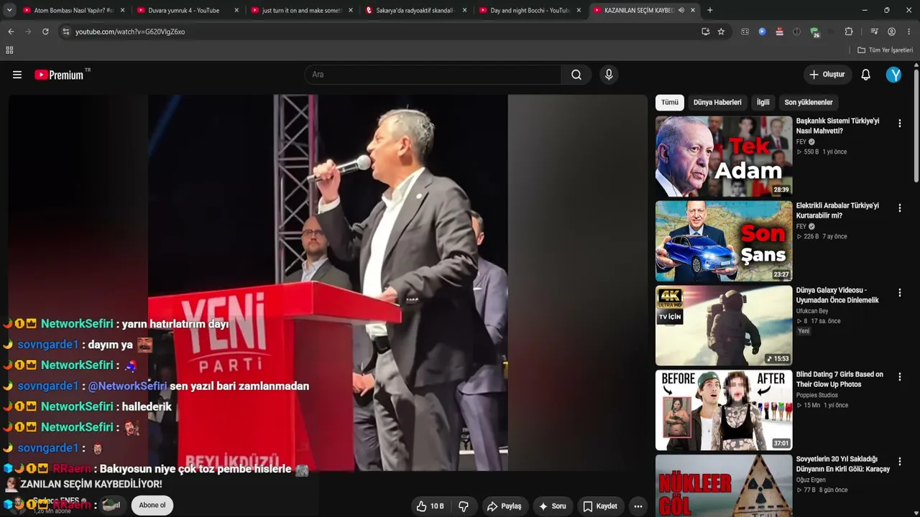Visit the Poppies Studios channel
The width and height of the screenshot is (920, 517).
click(x=817, y=396)
